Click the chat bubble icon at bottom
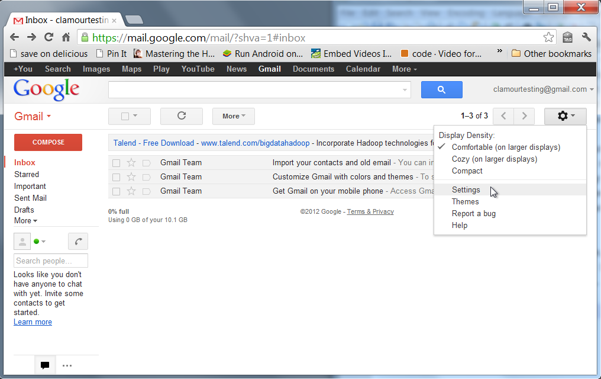Screen dimensions: 601x379 click(45, 365)
